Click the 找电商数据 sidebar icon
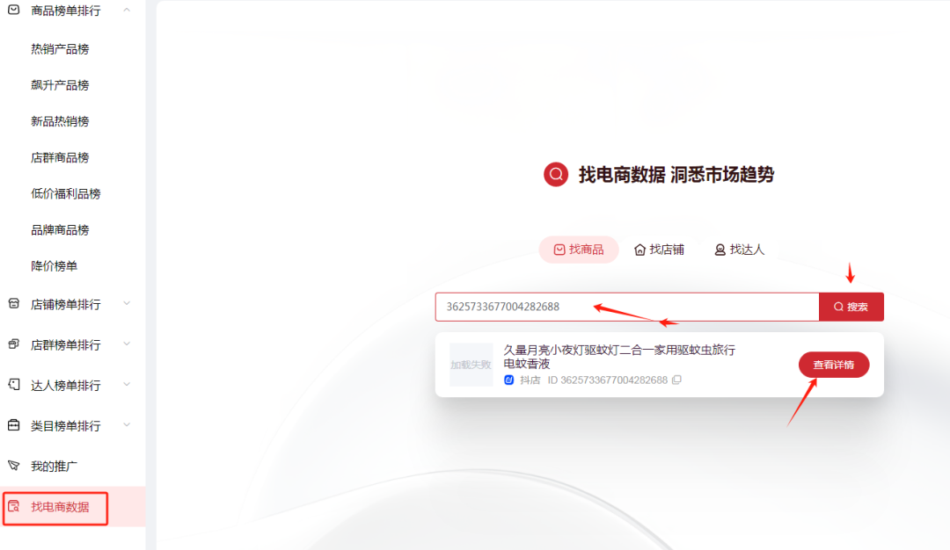The image size is (950, 550). click(13, 506)
